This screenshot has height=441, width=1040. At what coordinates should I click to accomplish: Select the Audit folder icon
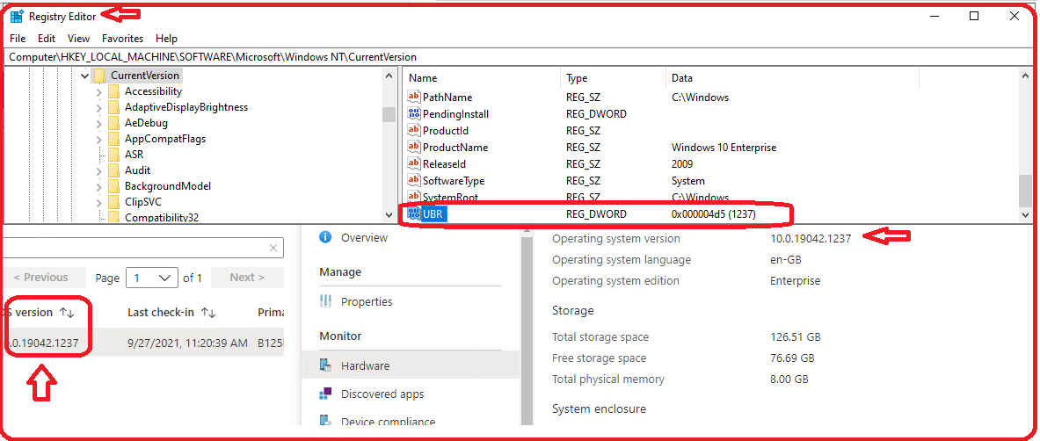(x=113, y=170)
